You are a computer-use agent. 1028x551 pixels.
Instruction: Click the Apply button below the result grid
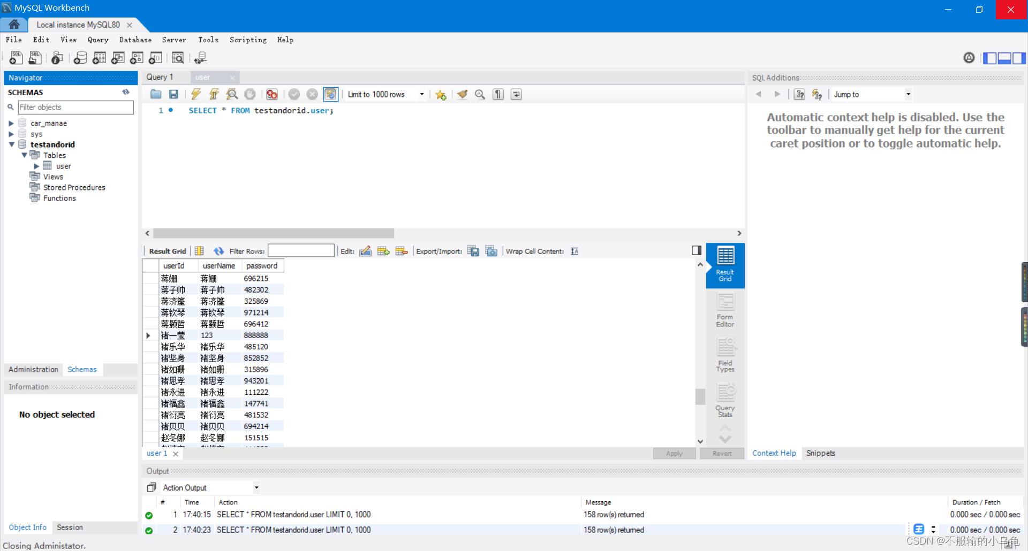674,453
